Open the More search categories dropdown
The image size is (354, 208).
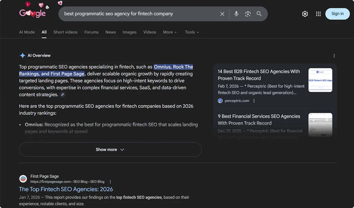(170, 32)
